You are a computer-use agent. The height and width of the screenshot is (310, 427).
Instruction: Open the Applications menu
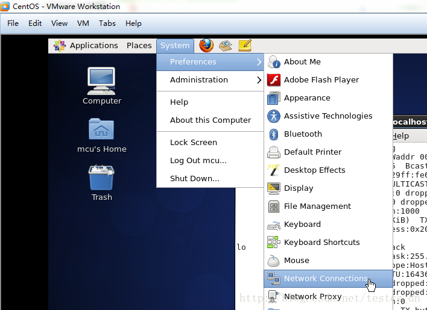(x=86, y=45)
